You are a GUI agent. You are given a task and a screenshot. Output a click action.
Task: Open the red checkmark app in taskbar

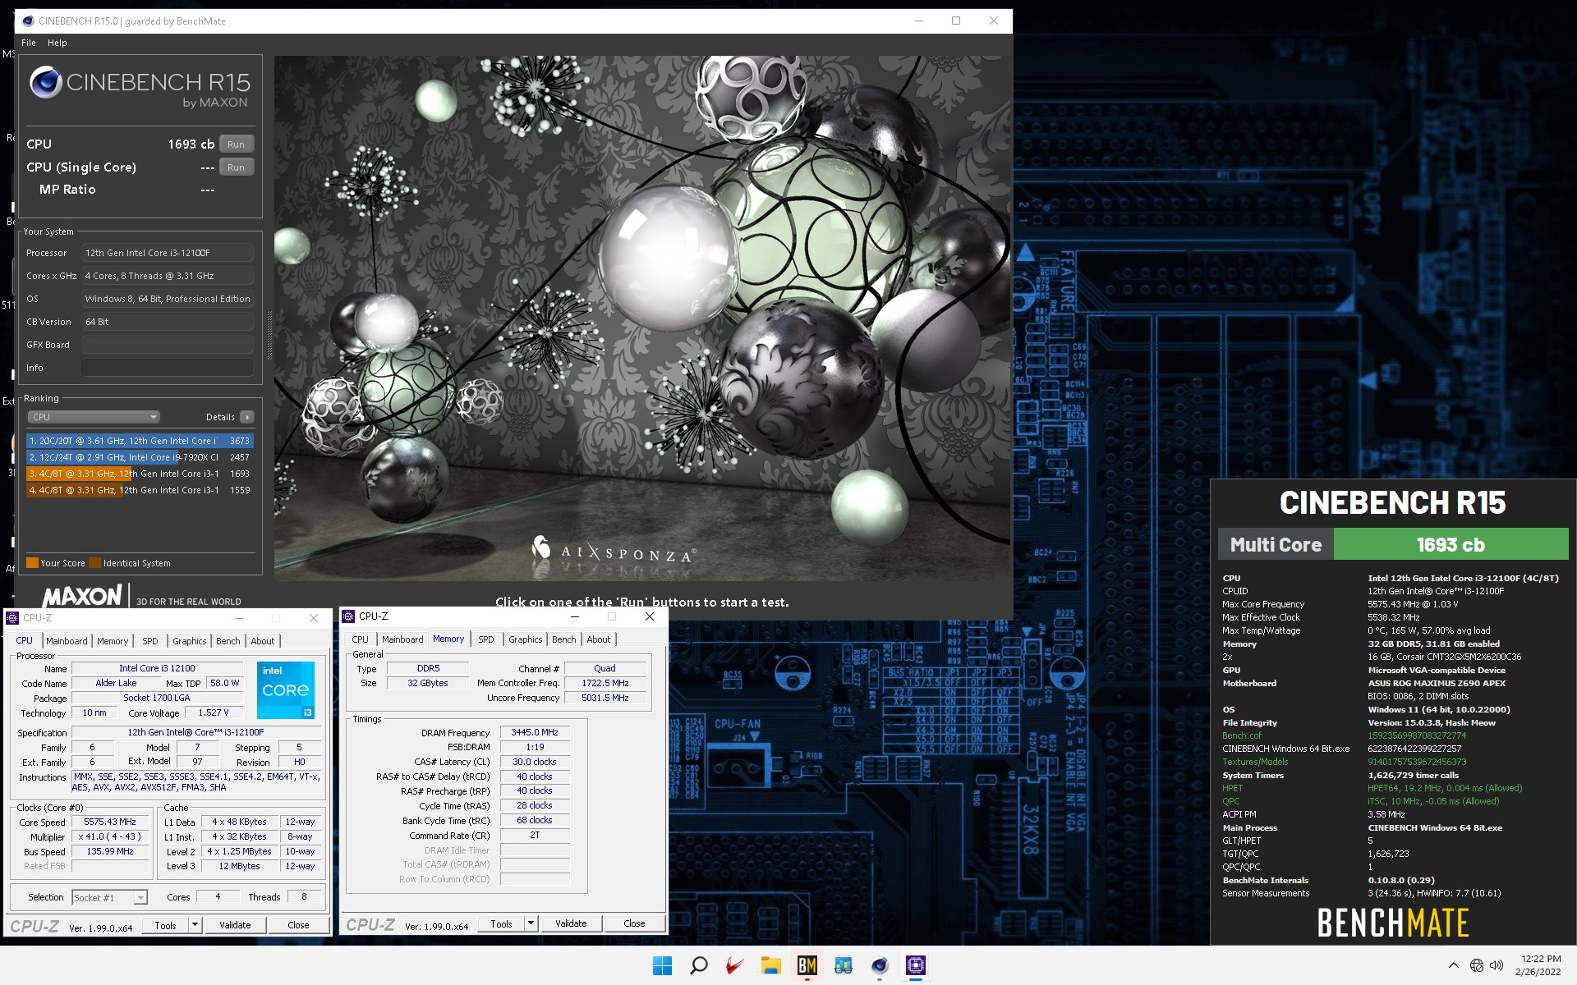tap(734, 965)
